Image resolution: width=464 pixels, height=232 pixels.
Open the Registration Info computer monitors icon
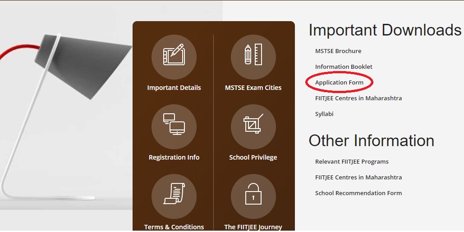click(x=174, y=127)
